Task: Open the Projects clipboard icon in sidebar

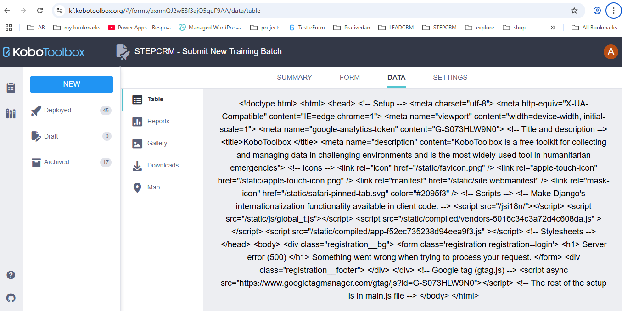Action: [11, 88]
